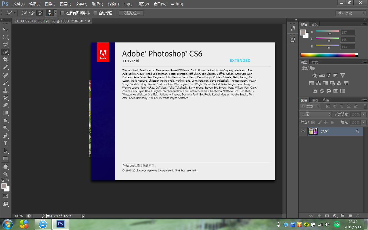Toggle Quick Mask mode icon
This screenshot has height=230, width=368.
5,196
